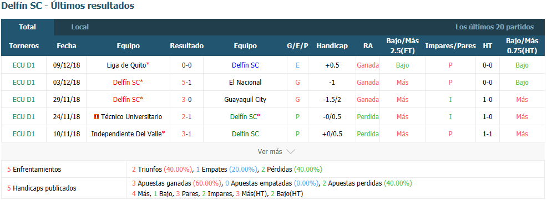Click the red card icon beside Técnico Universitario
The height and width of the screenshot is (200, 547).
97,117
